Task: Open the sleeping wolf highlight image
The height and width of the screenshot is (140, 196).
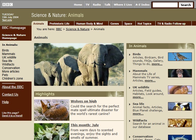Action: [52, 110]
